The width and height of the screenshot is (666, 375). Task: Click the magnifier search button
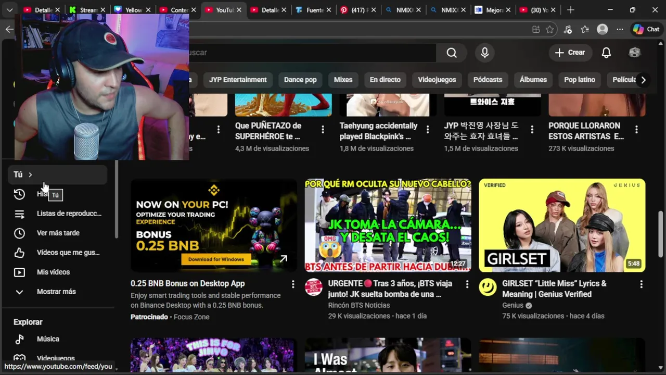click(452, 53)
